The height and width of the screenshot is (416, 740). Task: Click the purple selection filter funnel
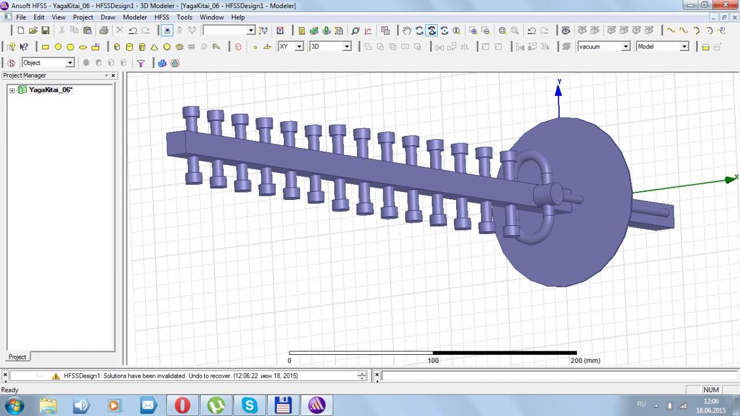click(x=140, y=63)
